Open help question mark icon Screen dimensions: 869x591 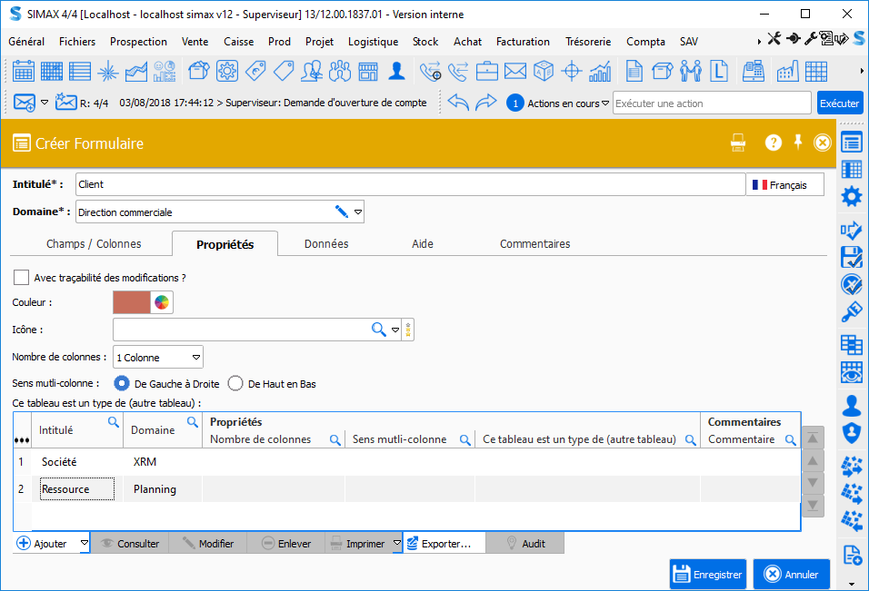click(774, 143)
